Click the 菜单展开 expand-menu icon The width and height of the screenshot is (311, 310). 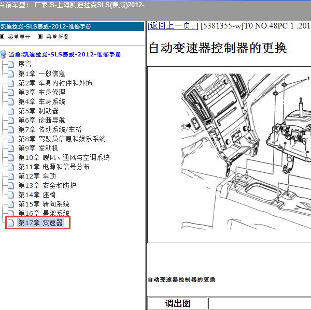coord(2,36)
